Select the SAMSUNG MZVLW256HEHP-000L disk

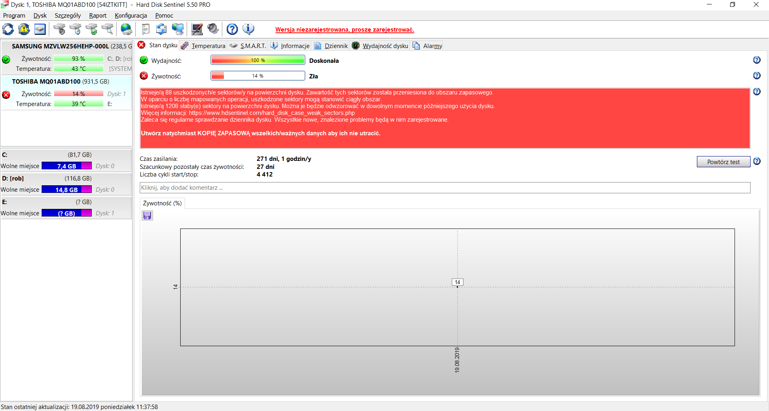[x=66, y=58]
